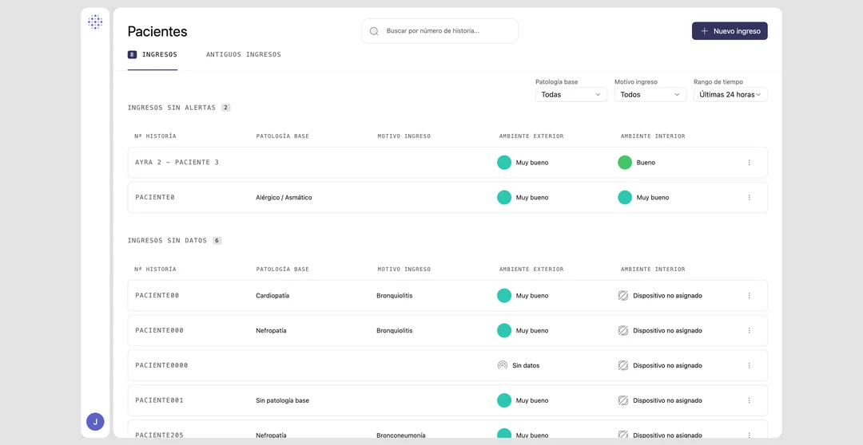Click exterior status circle for AYRA 2 – PACIENTE 3

click(504, 163)
